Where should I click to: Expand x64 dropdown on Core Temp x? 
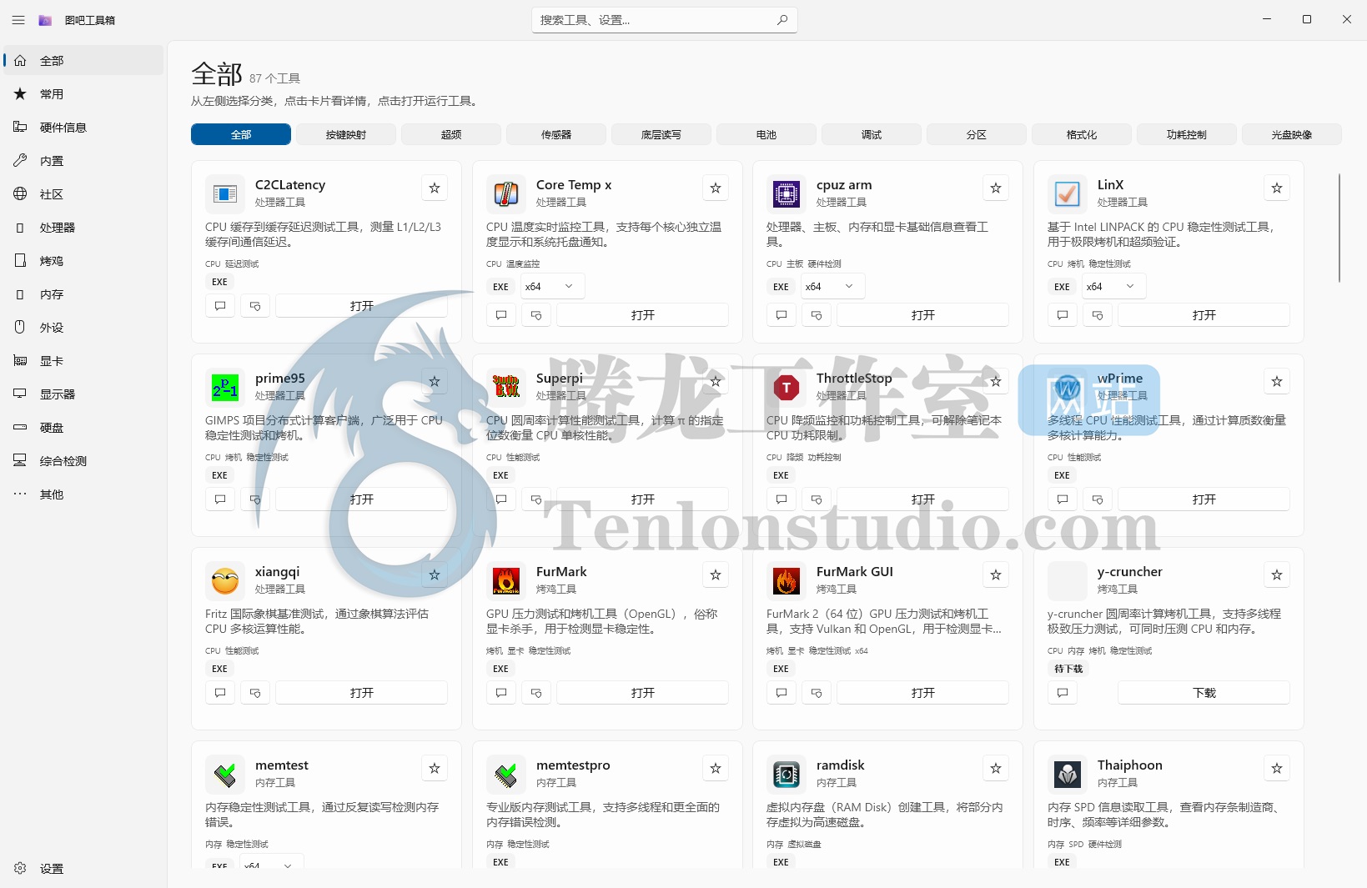click(x=552, y=286)
